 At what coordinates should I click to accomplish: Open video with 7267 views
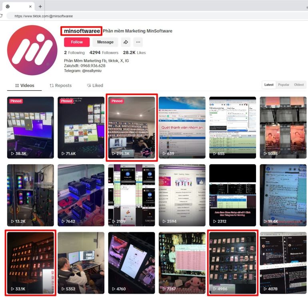[182, 263]
